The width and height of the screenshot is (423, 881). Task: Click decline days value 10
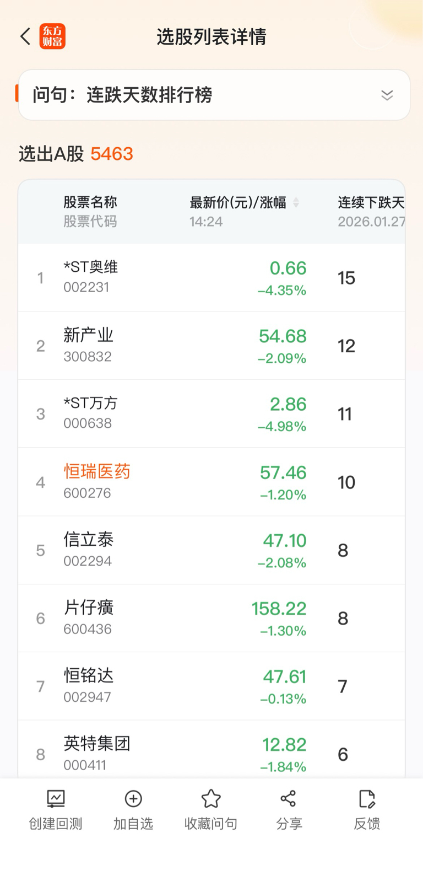tap(346, 482)
